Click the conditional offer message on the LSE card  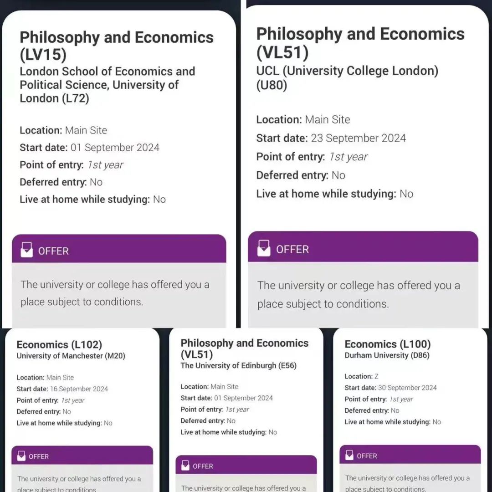(x=115, y=293)
